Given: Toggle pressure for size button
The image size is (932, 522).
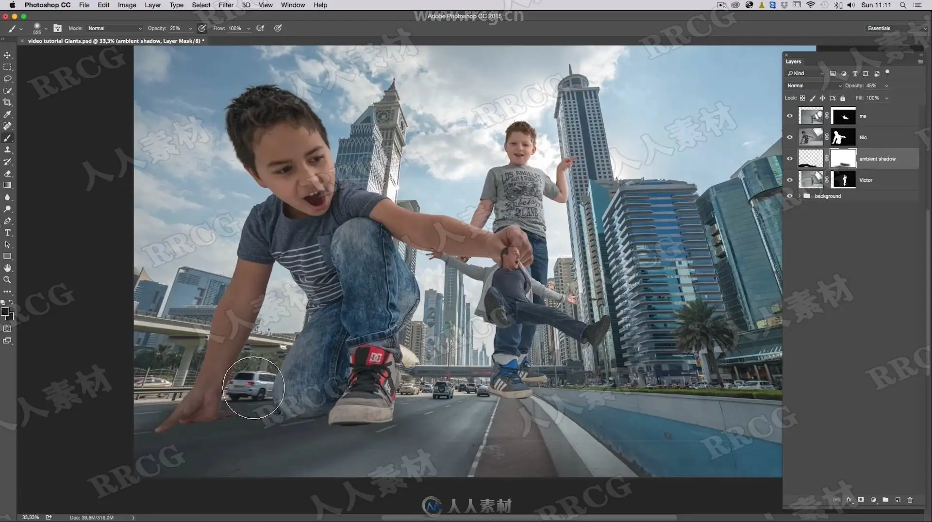Looking at the screenshot, I should 278,28.
